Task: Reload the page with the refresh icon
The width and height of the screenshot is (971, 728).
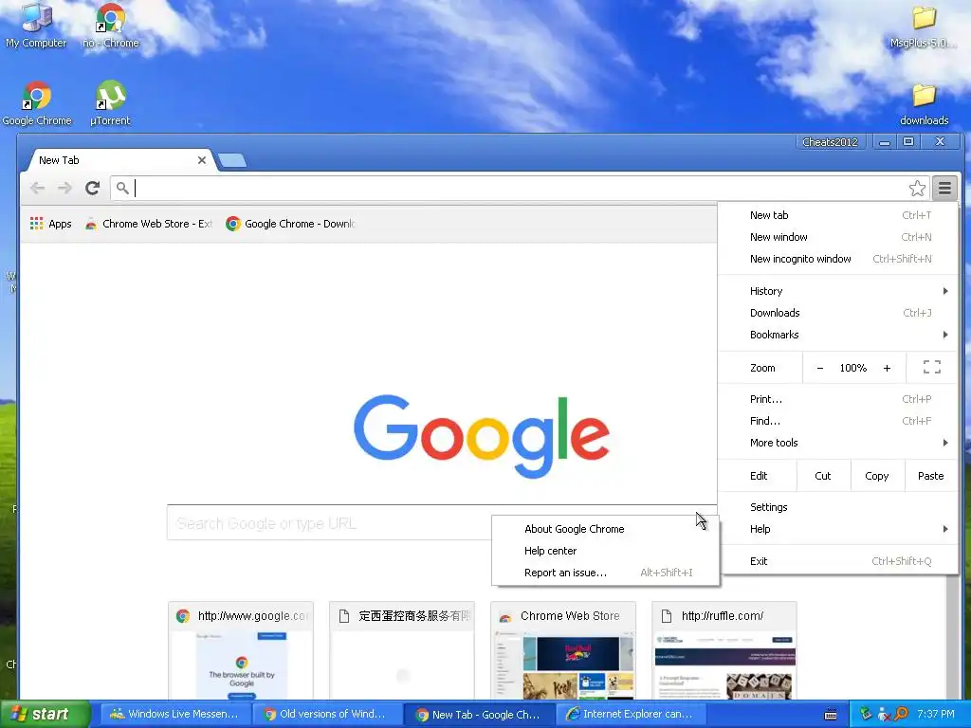Action: click(92, 188)
